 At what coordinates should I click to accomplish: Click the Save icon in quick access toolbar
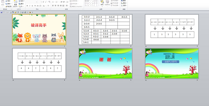click(x=1, y=12)
